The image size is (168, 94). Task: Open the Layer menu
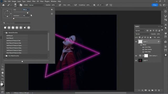(19, 1)
